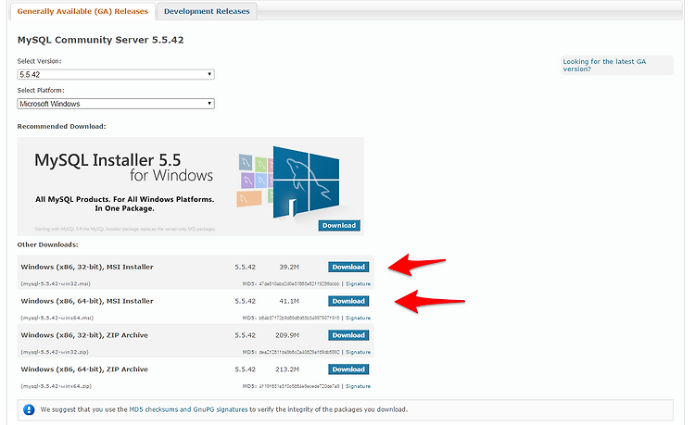
Task: Click the 41.1M file size value
Action: pos(289,301)
